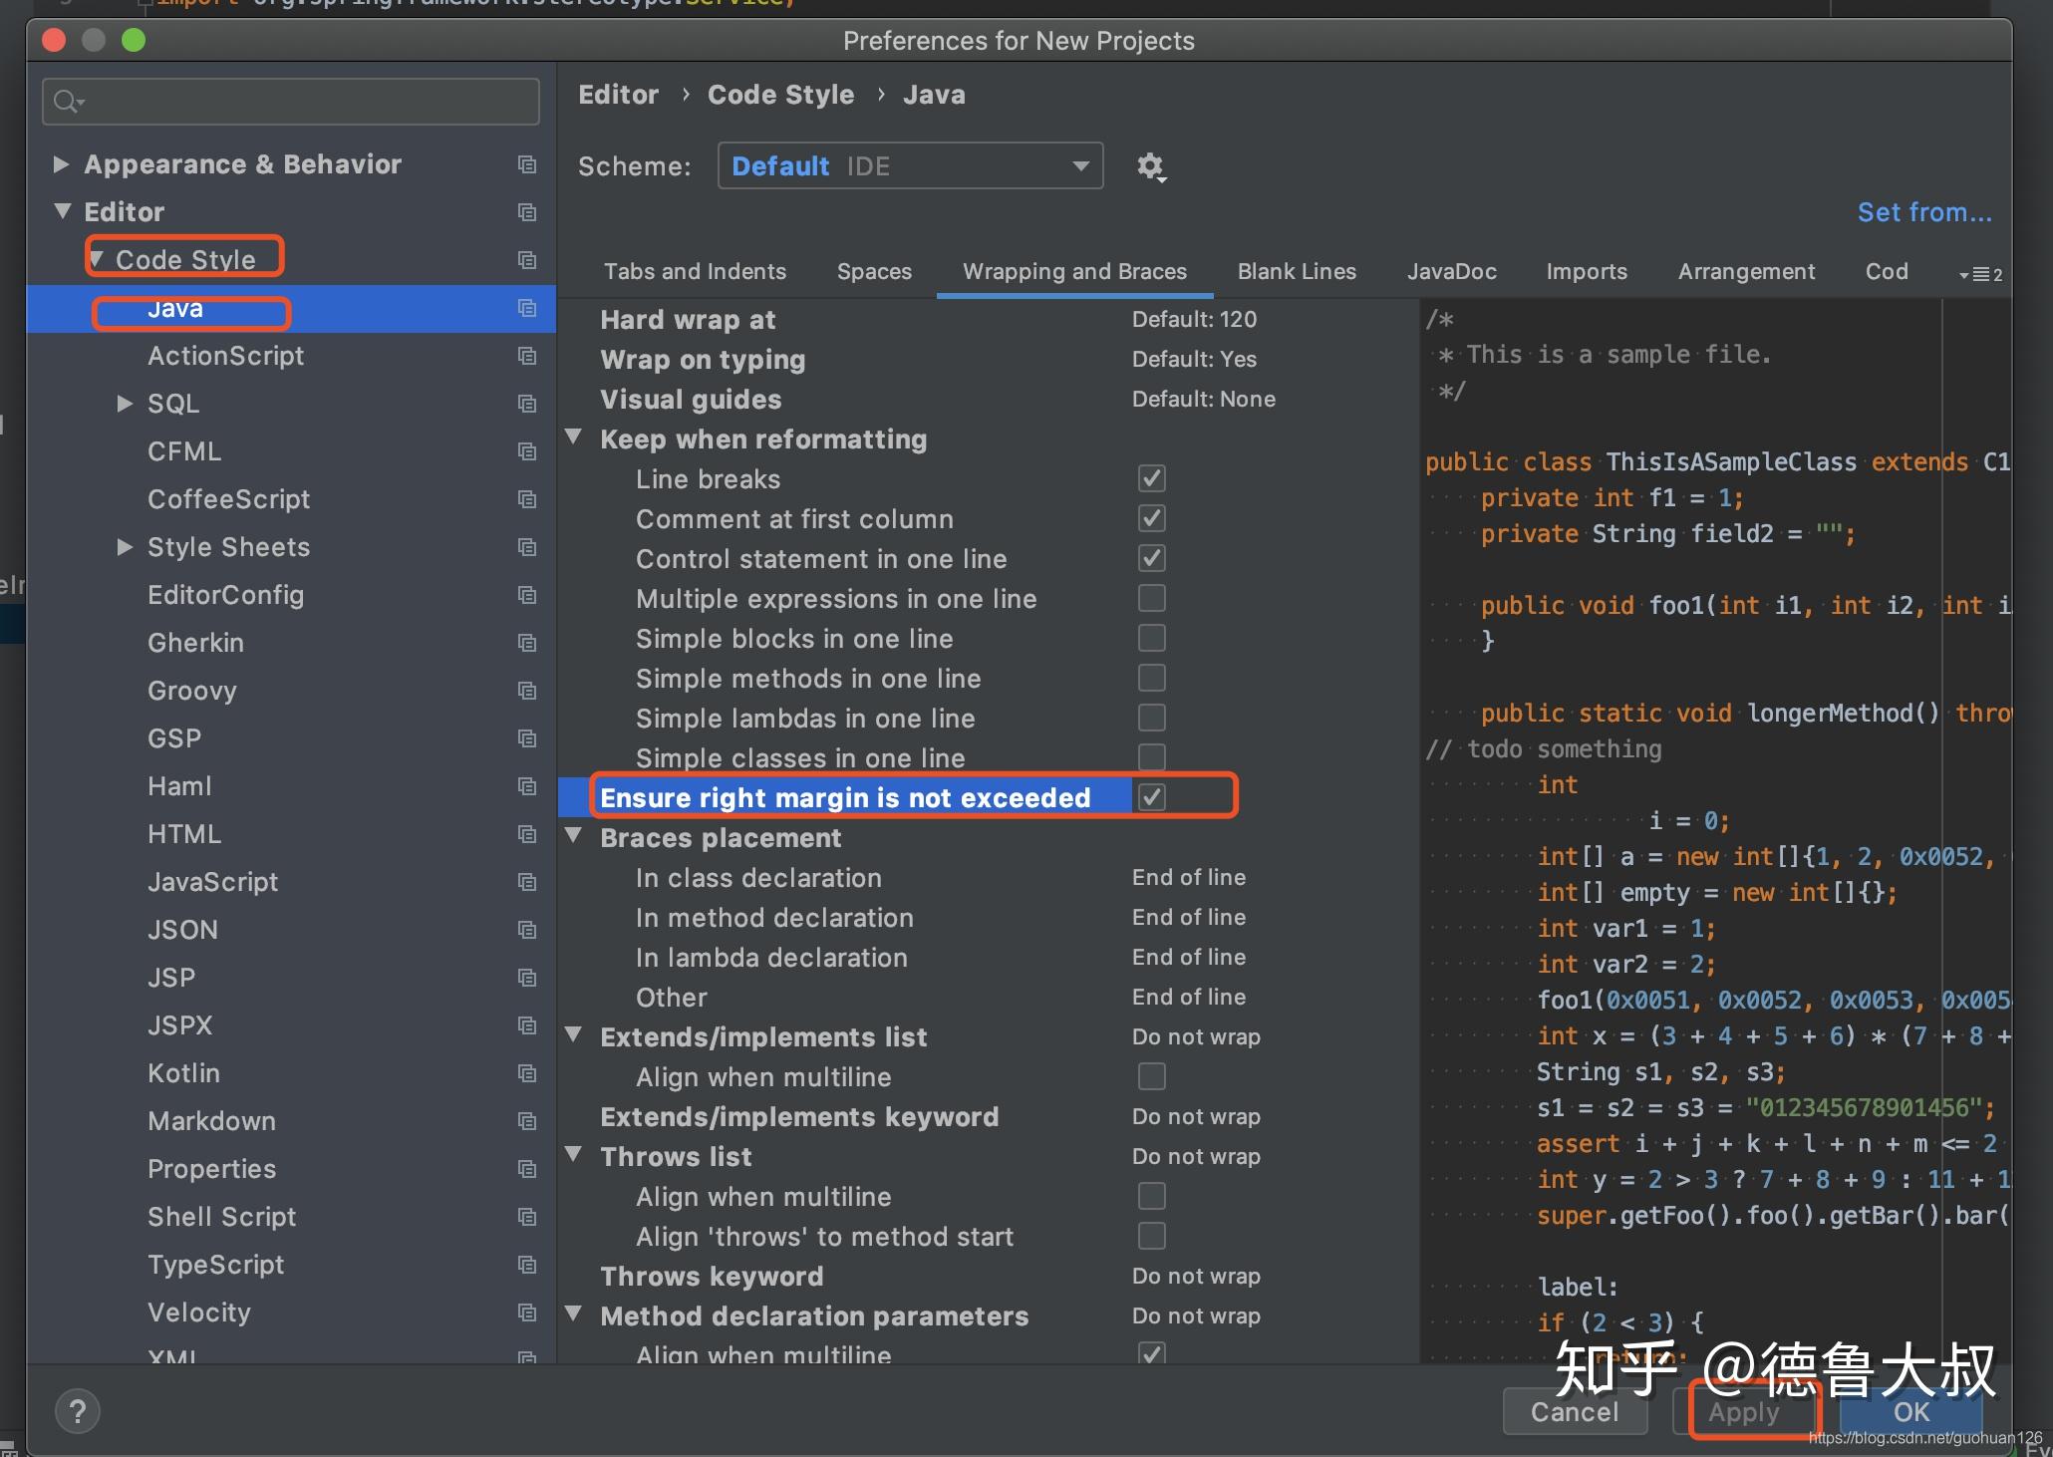Switch to the Tabs and Indents tab
Screen dimensions: 2053x1457
(x=695, y=271)
